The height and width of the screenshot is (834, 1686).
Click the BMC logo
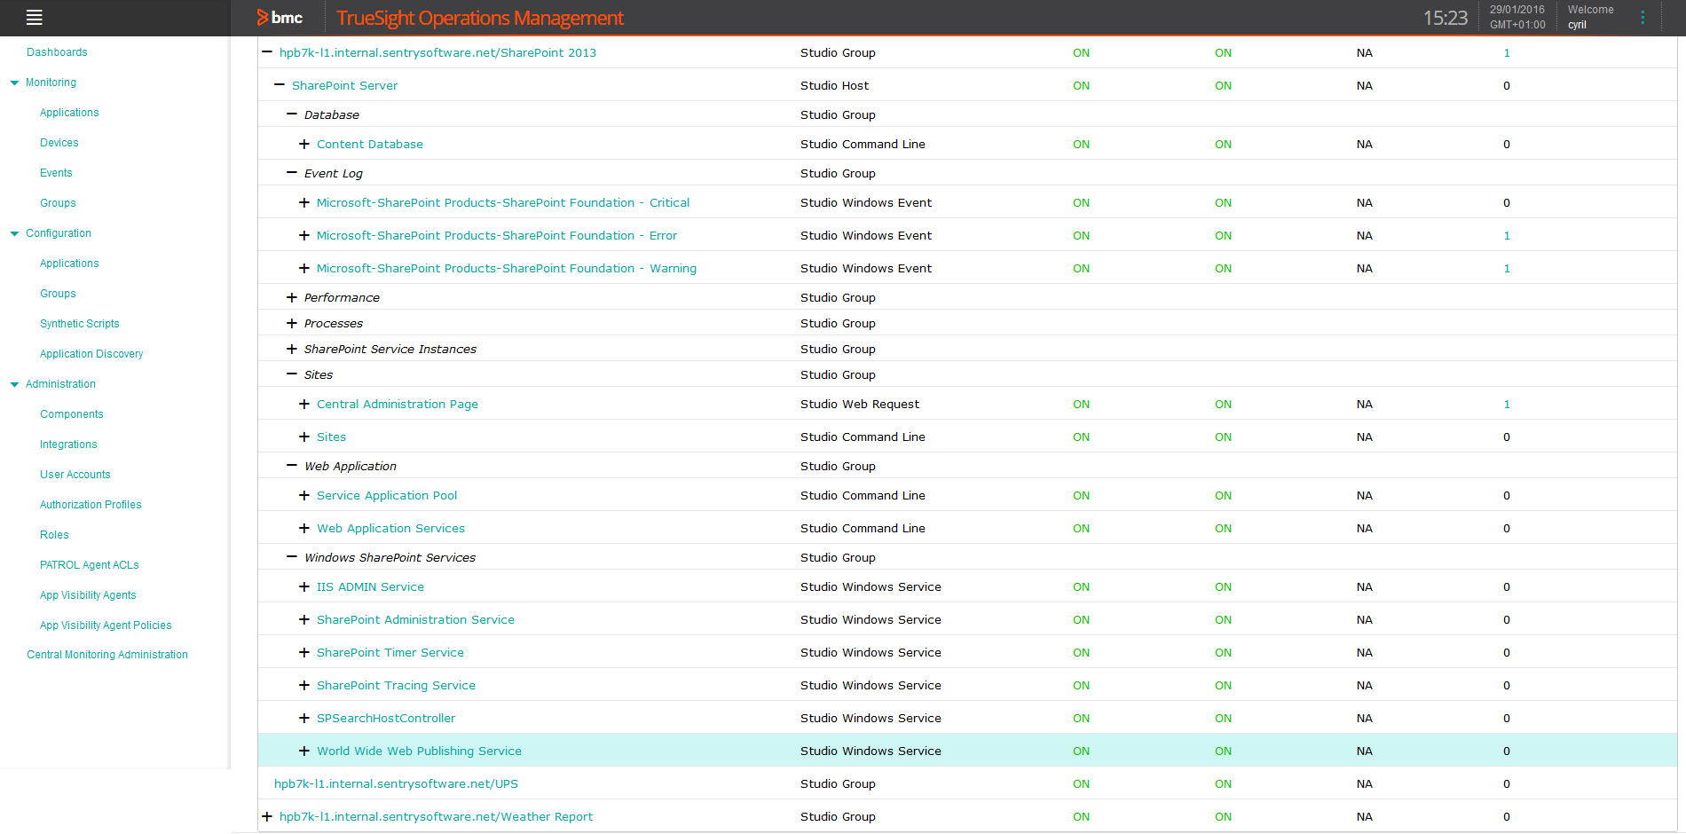pyautogui.click(x=280, y=17)
